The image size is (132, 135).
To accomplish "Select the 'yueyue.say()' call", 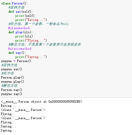I will [11, 94].
